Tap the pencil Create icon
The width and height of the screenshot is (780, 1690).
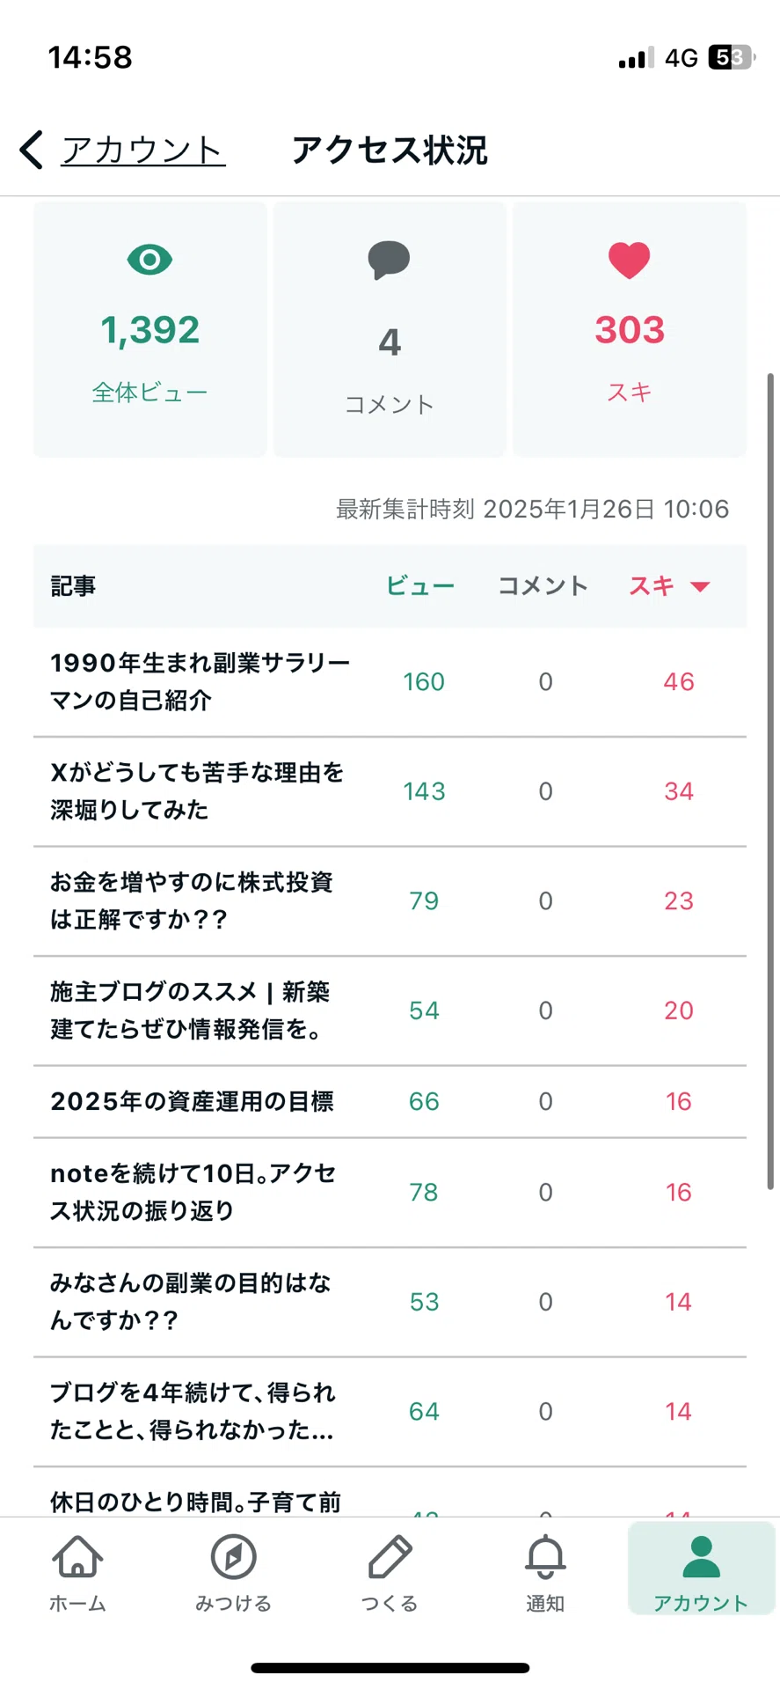coord(390,1556)
